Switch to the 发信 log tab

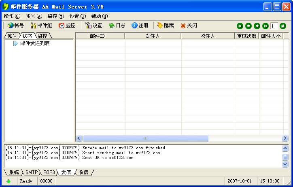click(x=66, y=172)
